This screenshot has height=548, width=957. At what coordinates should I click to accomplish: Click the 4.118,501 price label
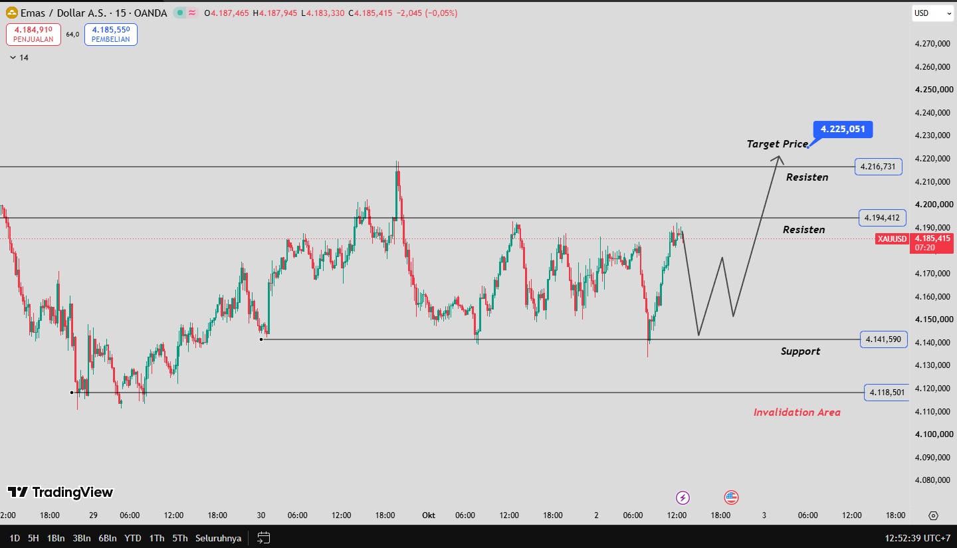click(887, 393)
